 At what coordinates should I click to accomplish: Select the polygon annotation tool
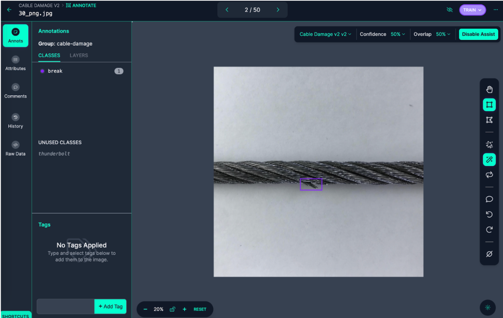pyautogui.click(x=489, y=120)
